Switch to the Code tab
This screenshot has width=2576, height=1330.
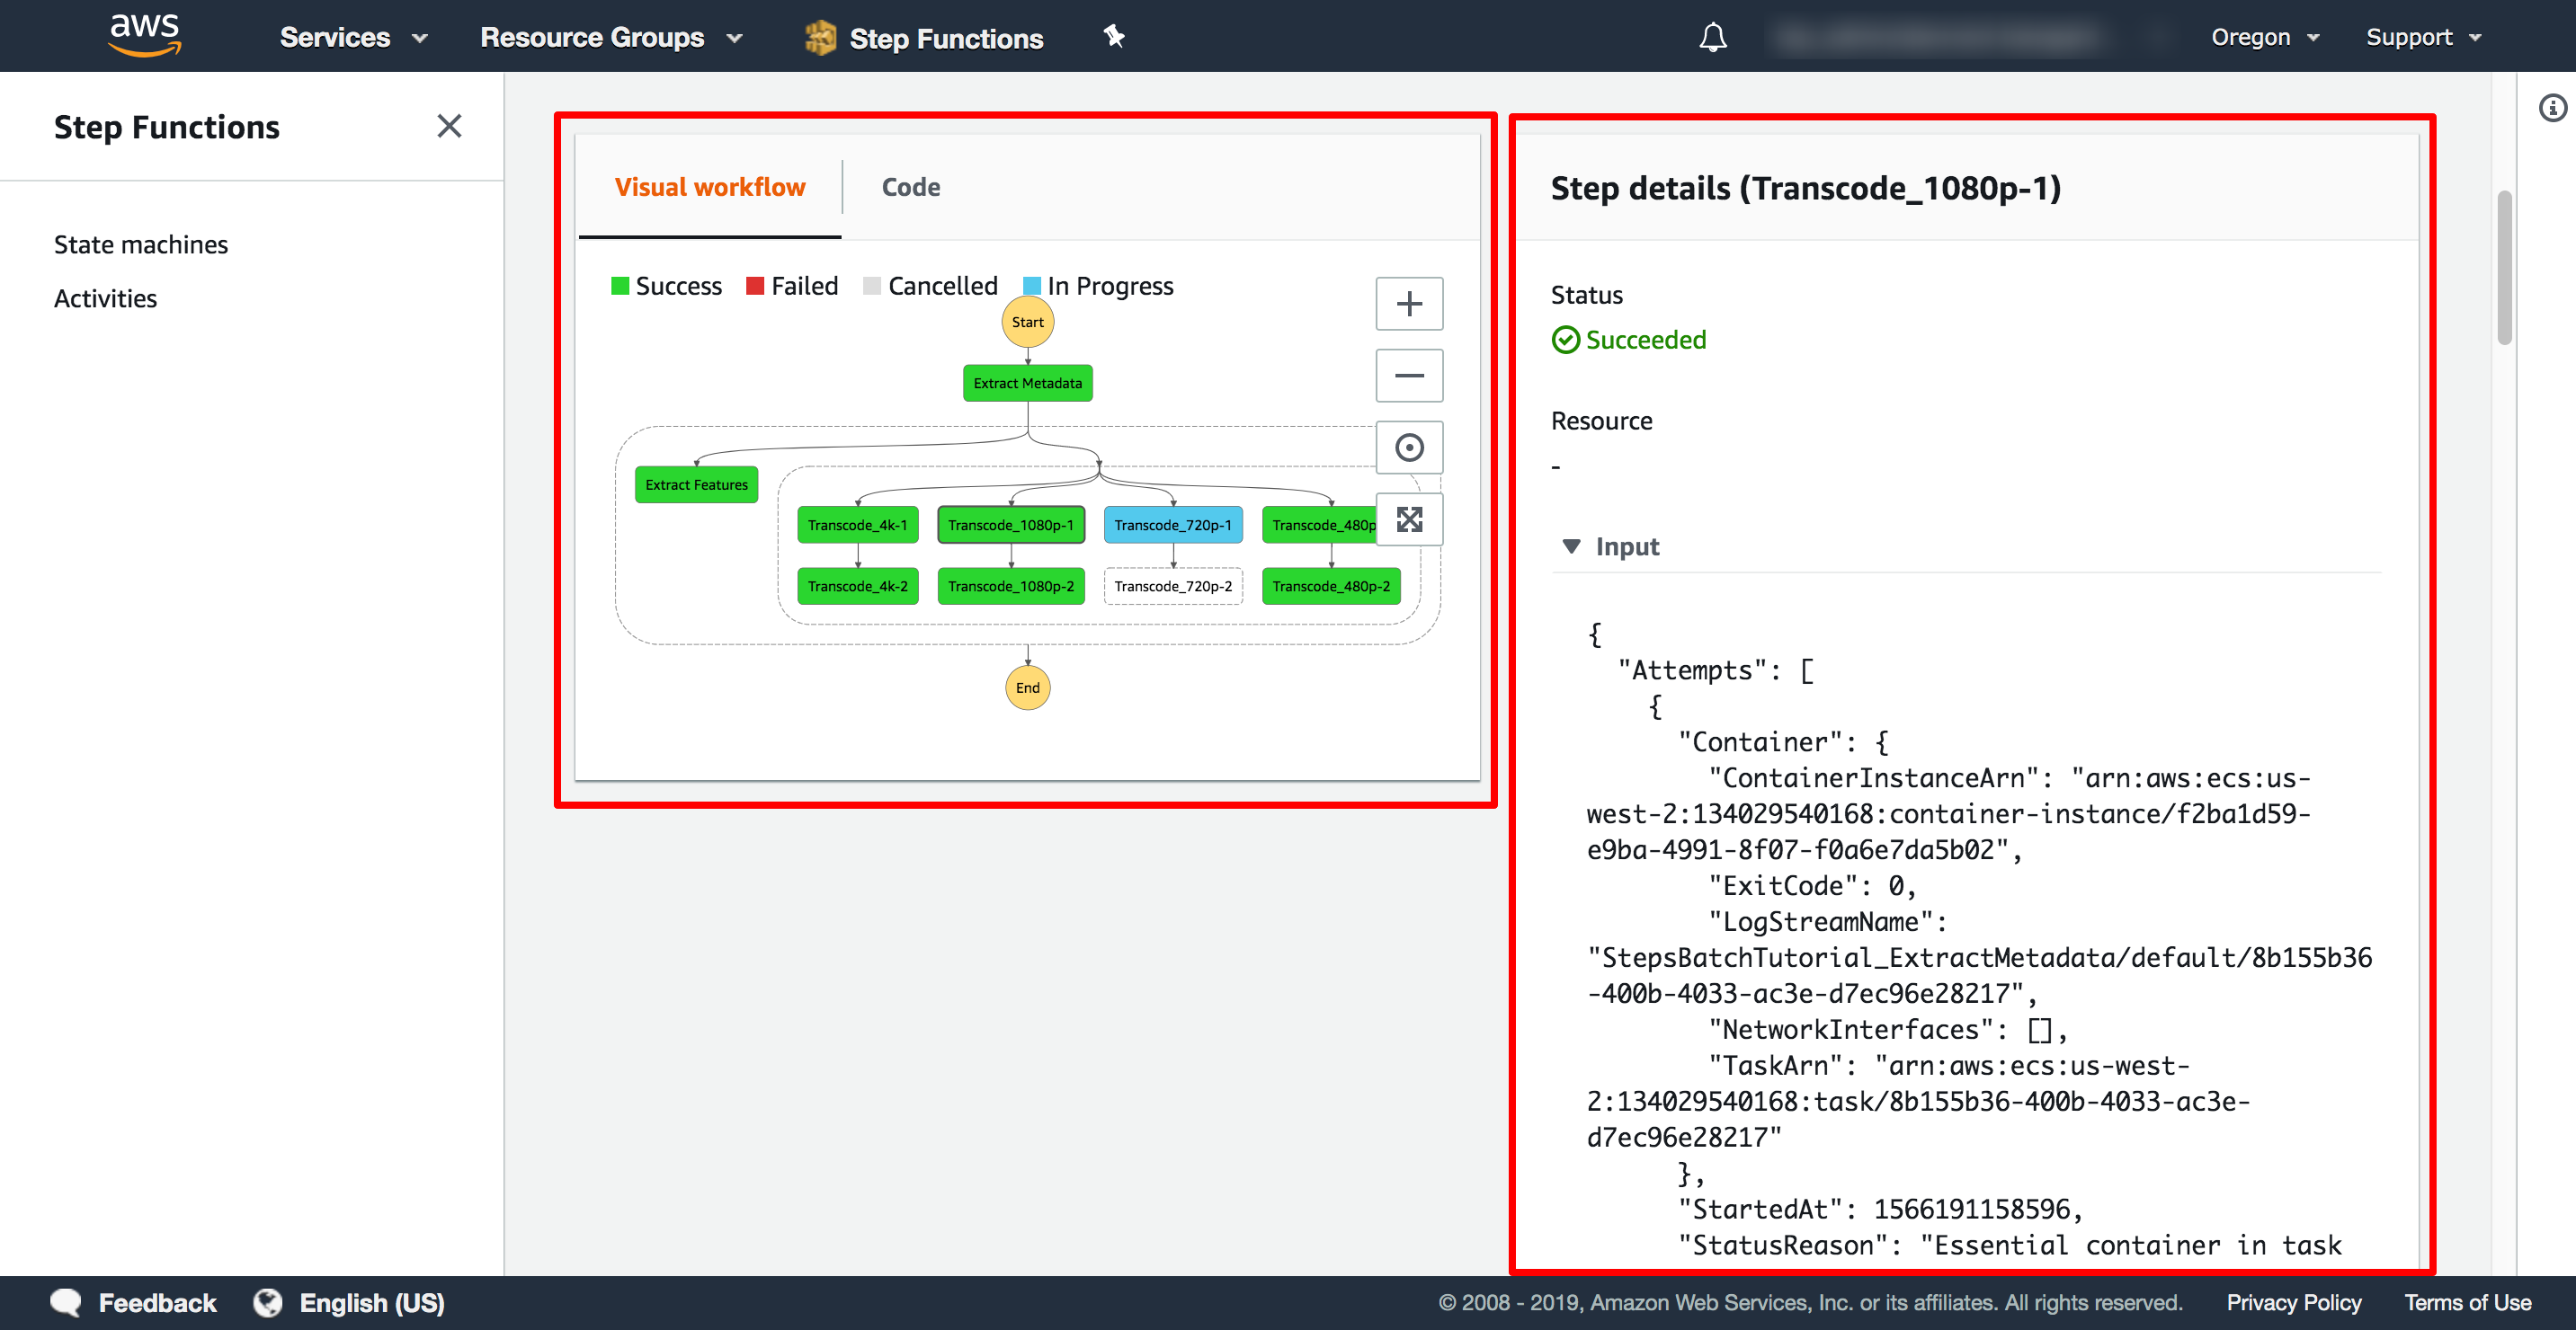[910, 187]
